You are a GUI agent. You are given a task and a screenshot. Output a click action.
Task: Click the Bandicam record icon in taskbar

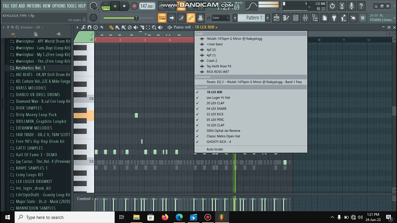pos(207,217)
